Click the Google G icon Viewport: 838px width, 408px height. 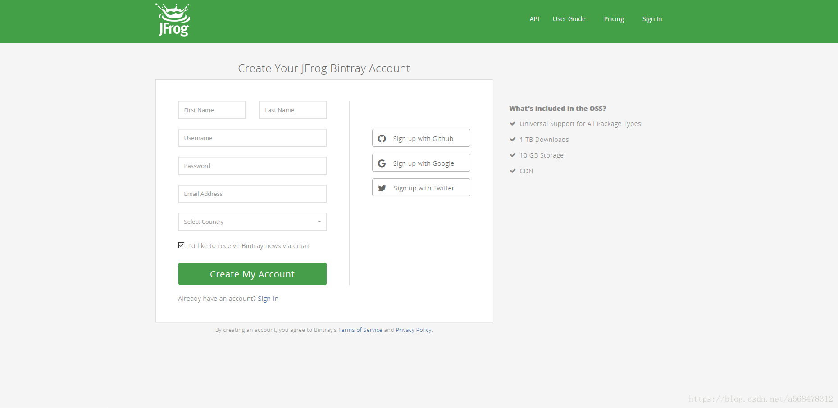click(382, 163)
